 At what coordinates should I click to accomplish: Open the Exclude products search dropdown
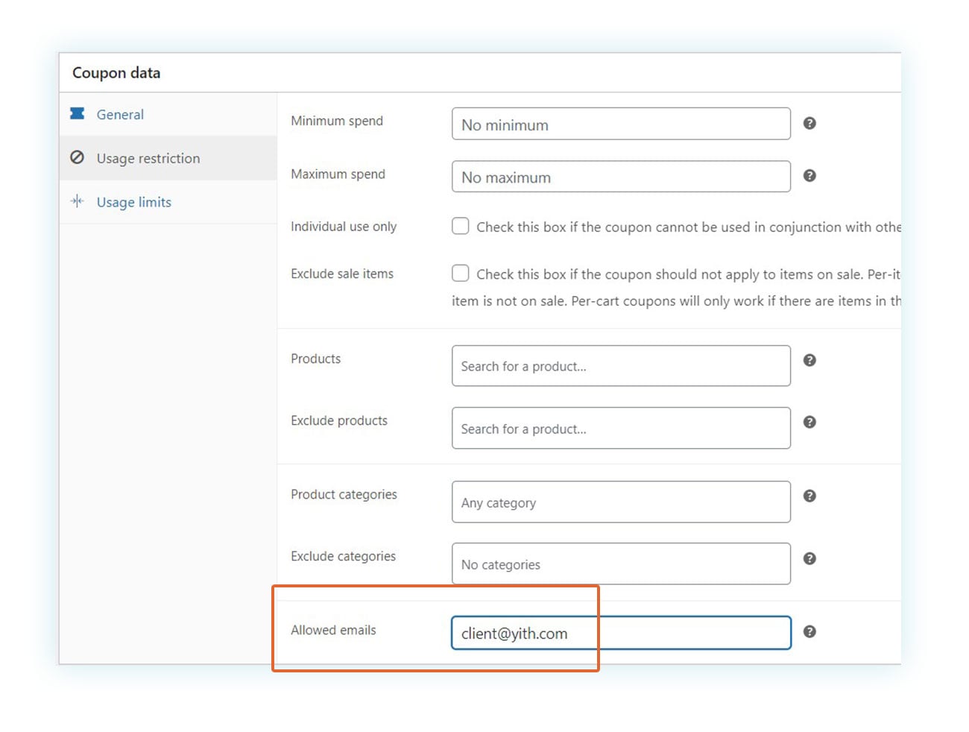620,429
